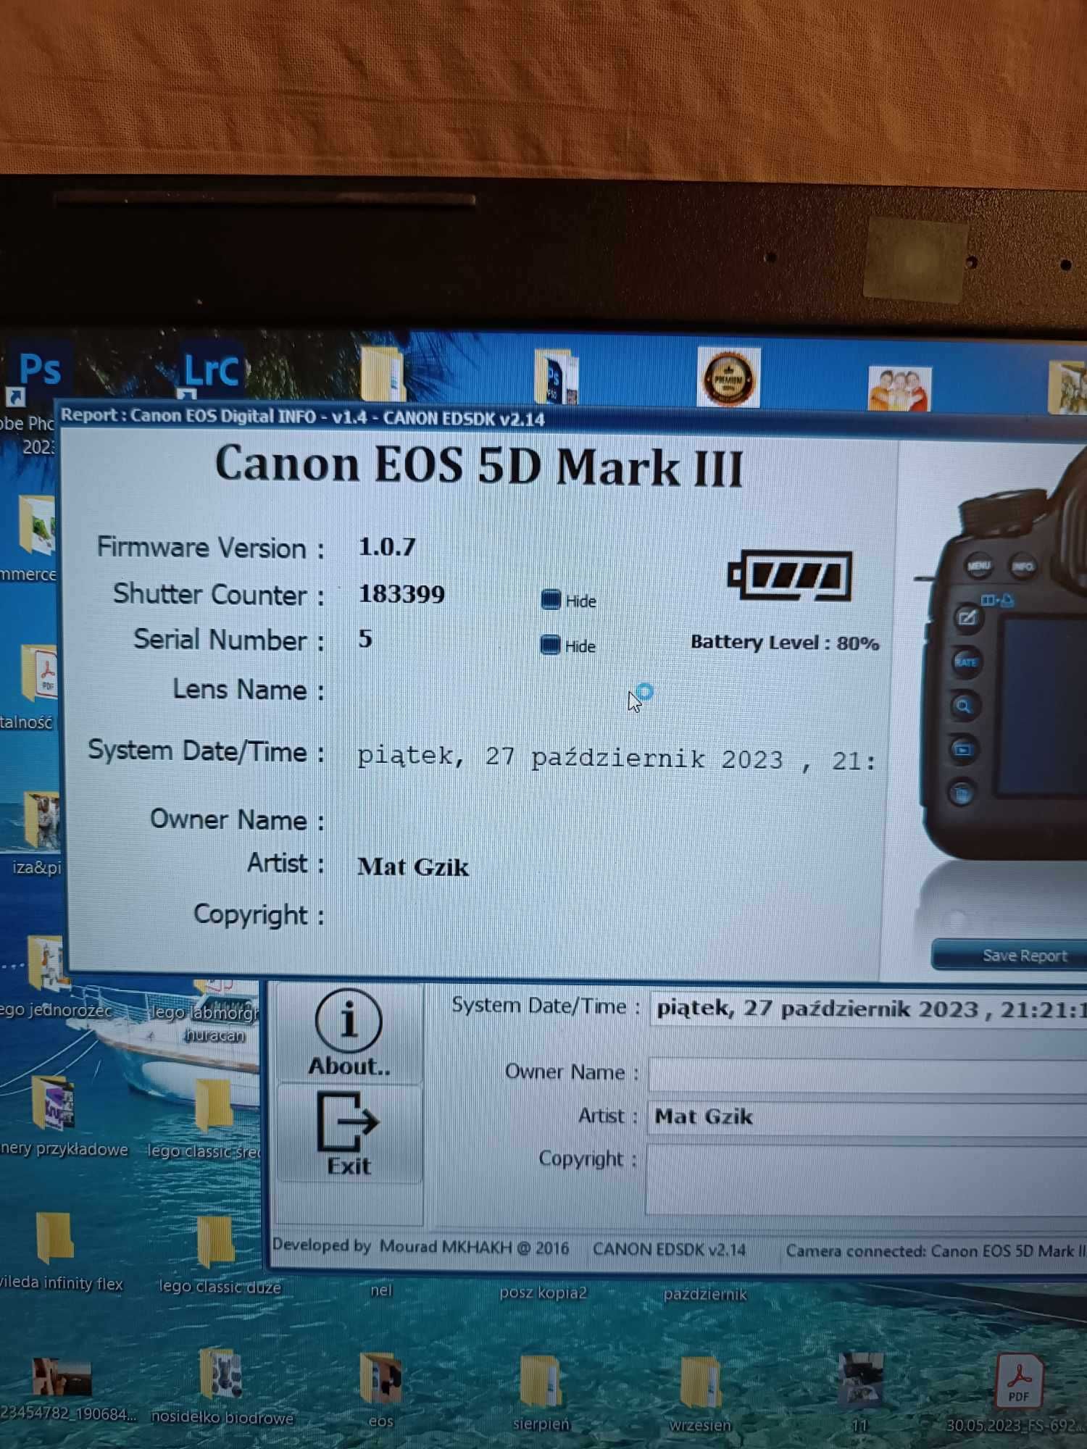Image resolution: width=1087 pixels, height=1449 pixels.
Task: Click the 'Battery Level : 80%' text
Action: tap(785, 643)
